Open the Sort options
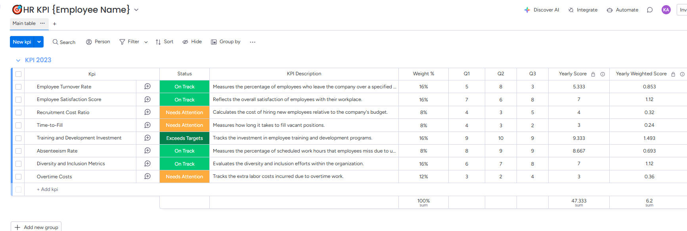 click(x=165, y=42)
